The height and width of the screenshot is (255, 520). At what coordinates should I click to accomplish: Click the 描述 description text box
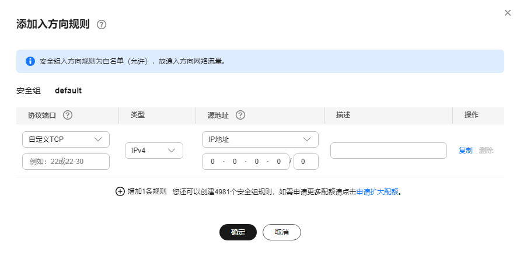pos(388,150)
